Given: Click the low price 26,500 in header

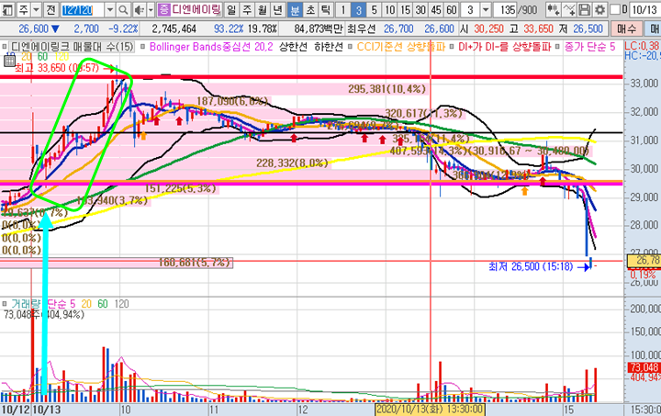Looking at the screenshot, I should 588,28.
